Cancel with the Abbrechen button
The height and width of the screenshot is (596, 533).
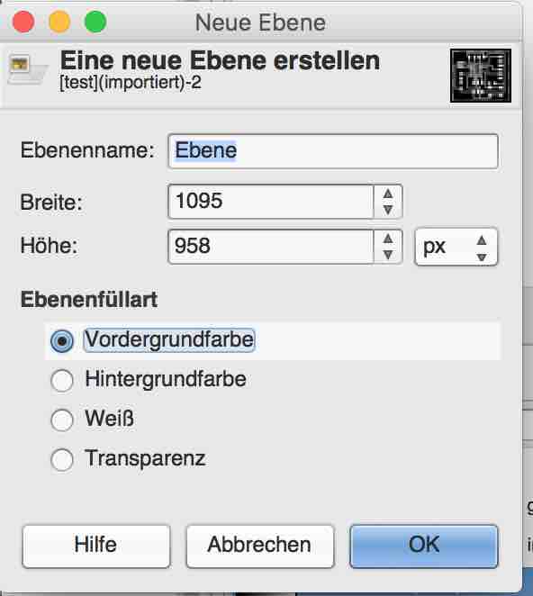pos(260,546)
